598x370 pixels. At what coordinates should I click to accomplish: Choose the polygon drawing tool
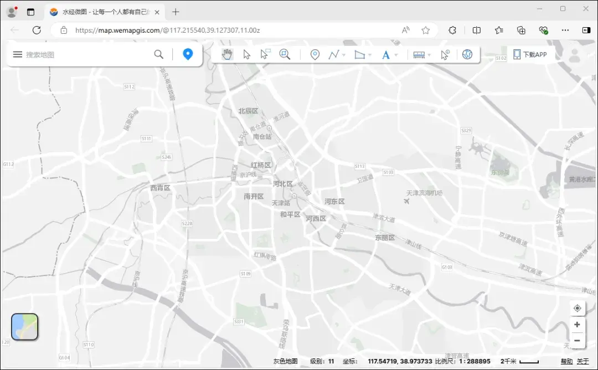click(x=359, y=54)
